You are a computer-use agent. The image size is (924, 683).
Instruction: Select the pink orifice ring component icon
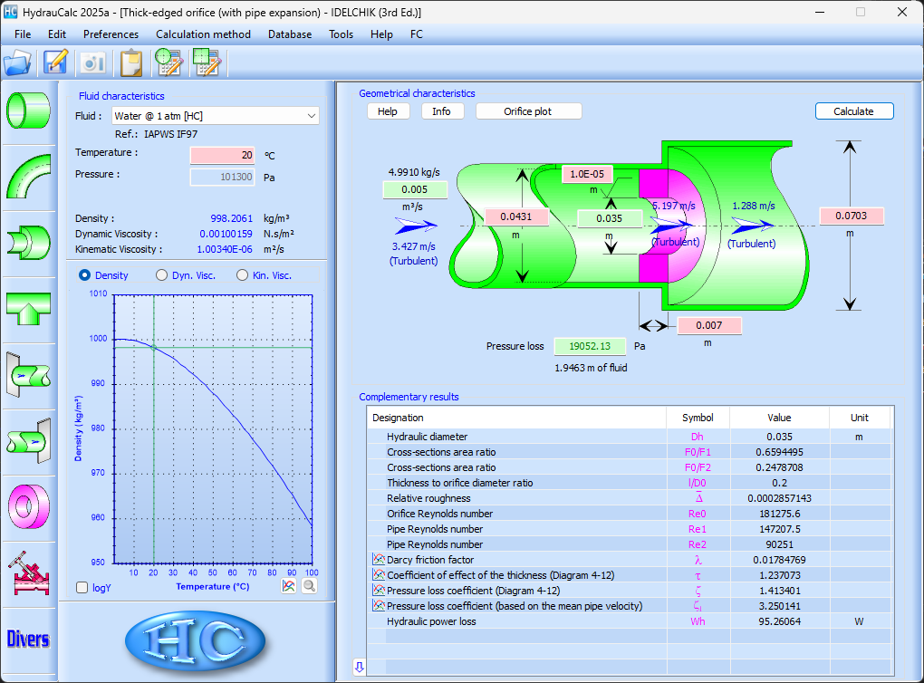tap(28, 505)
